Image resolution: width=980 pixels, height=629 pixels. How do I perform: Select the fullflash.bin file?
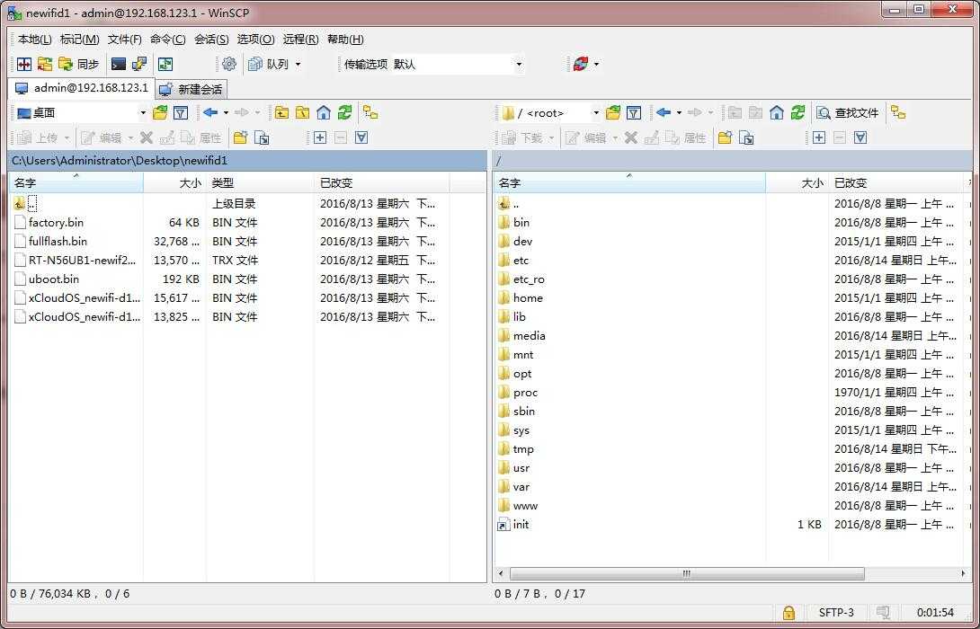(58, 241)
